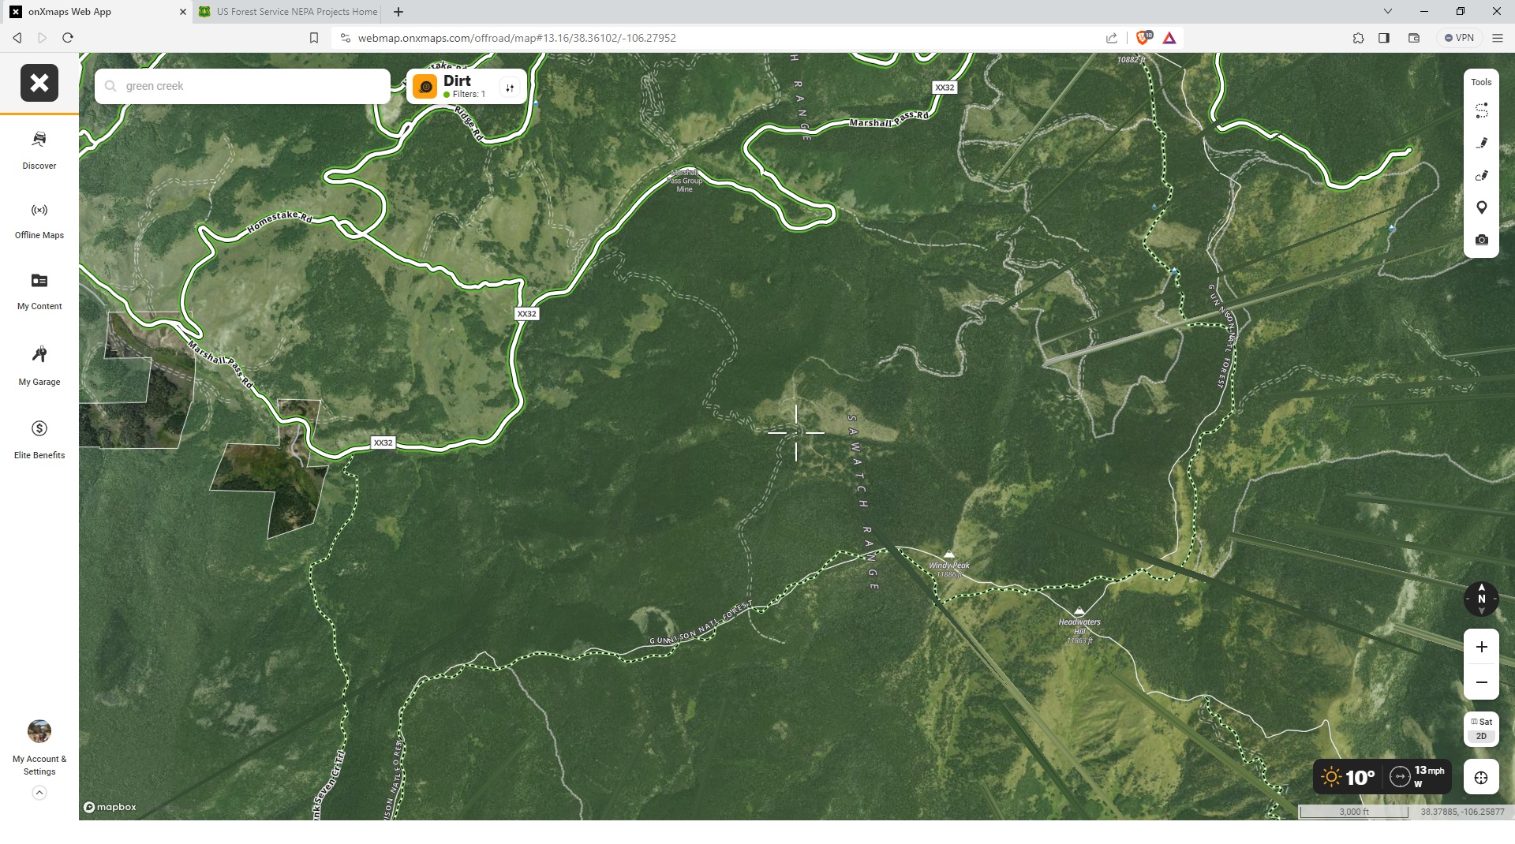1515x844 pixels.
Task: Open browser extensions
Action: point(1358,38)
